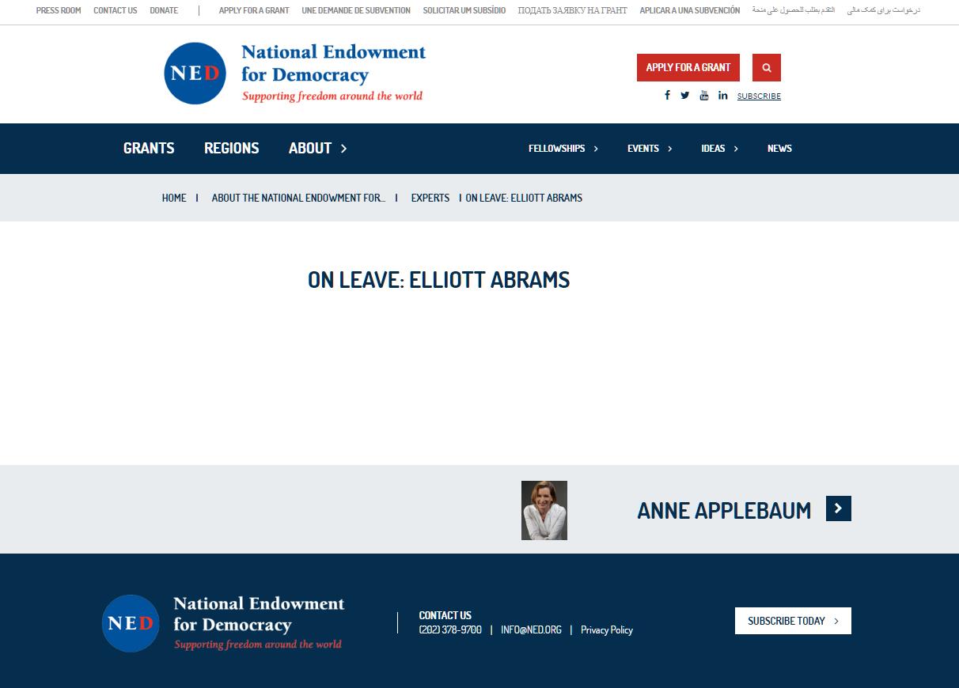
Task: Open the Anne Applebaum name link
Action: (724, 510)
